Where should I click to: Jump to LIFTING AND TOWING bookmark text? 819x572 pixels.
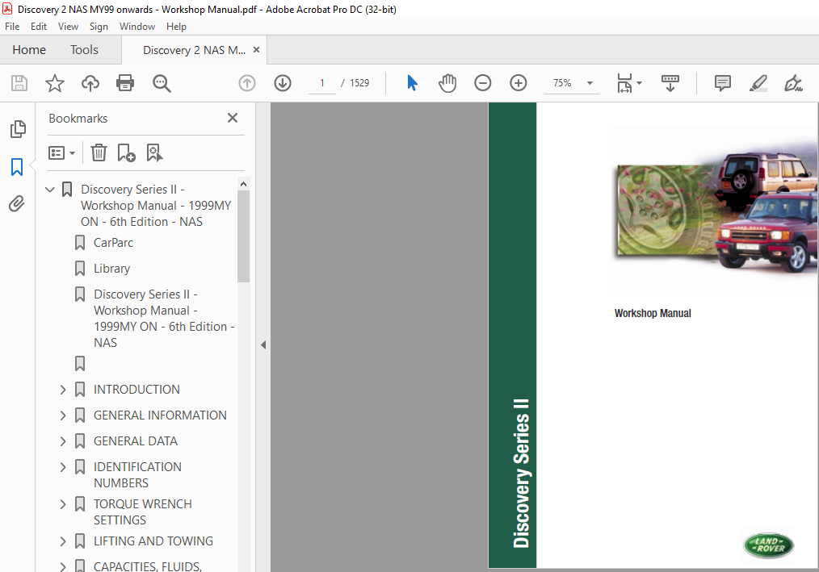click(153, 541)
